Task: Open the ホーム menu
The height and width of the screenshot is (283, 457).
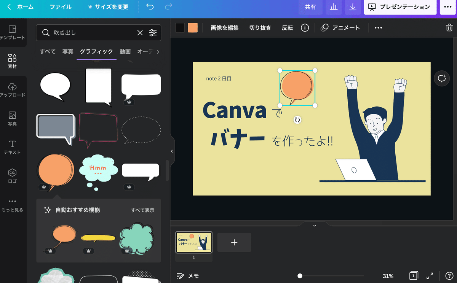Action: (x=25, y=7)
